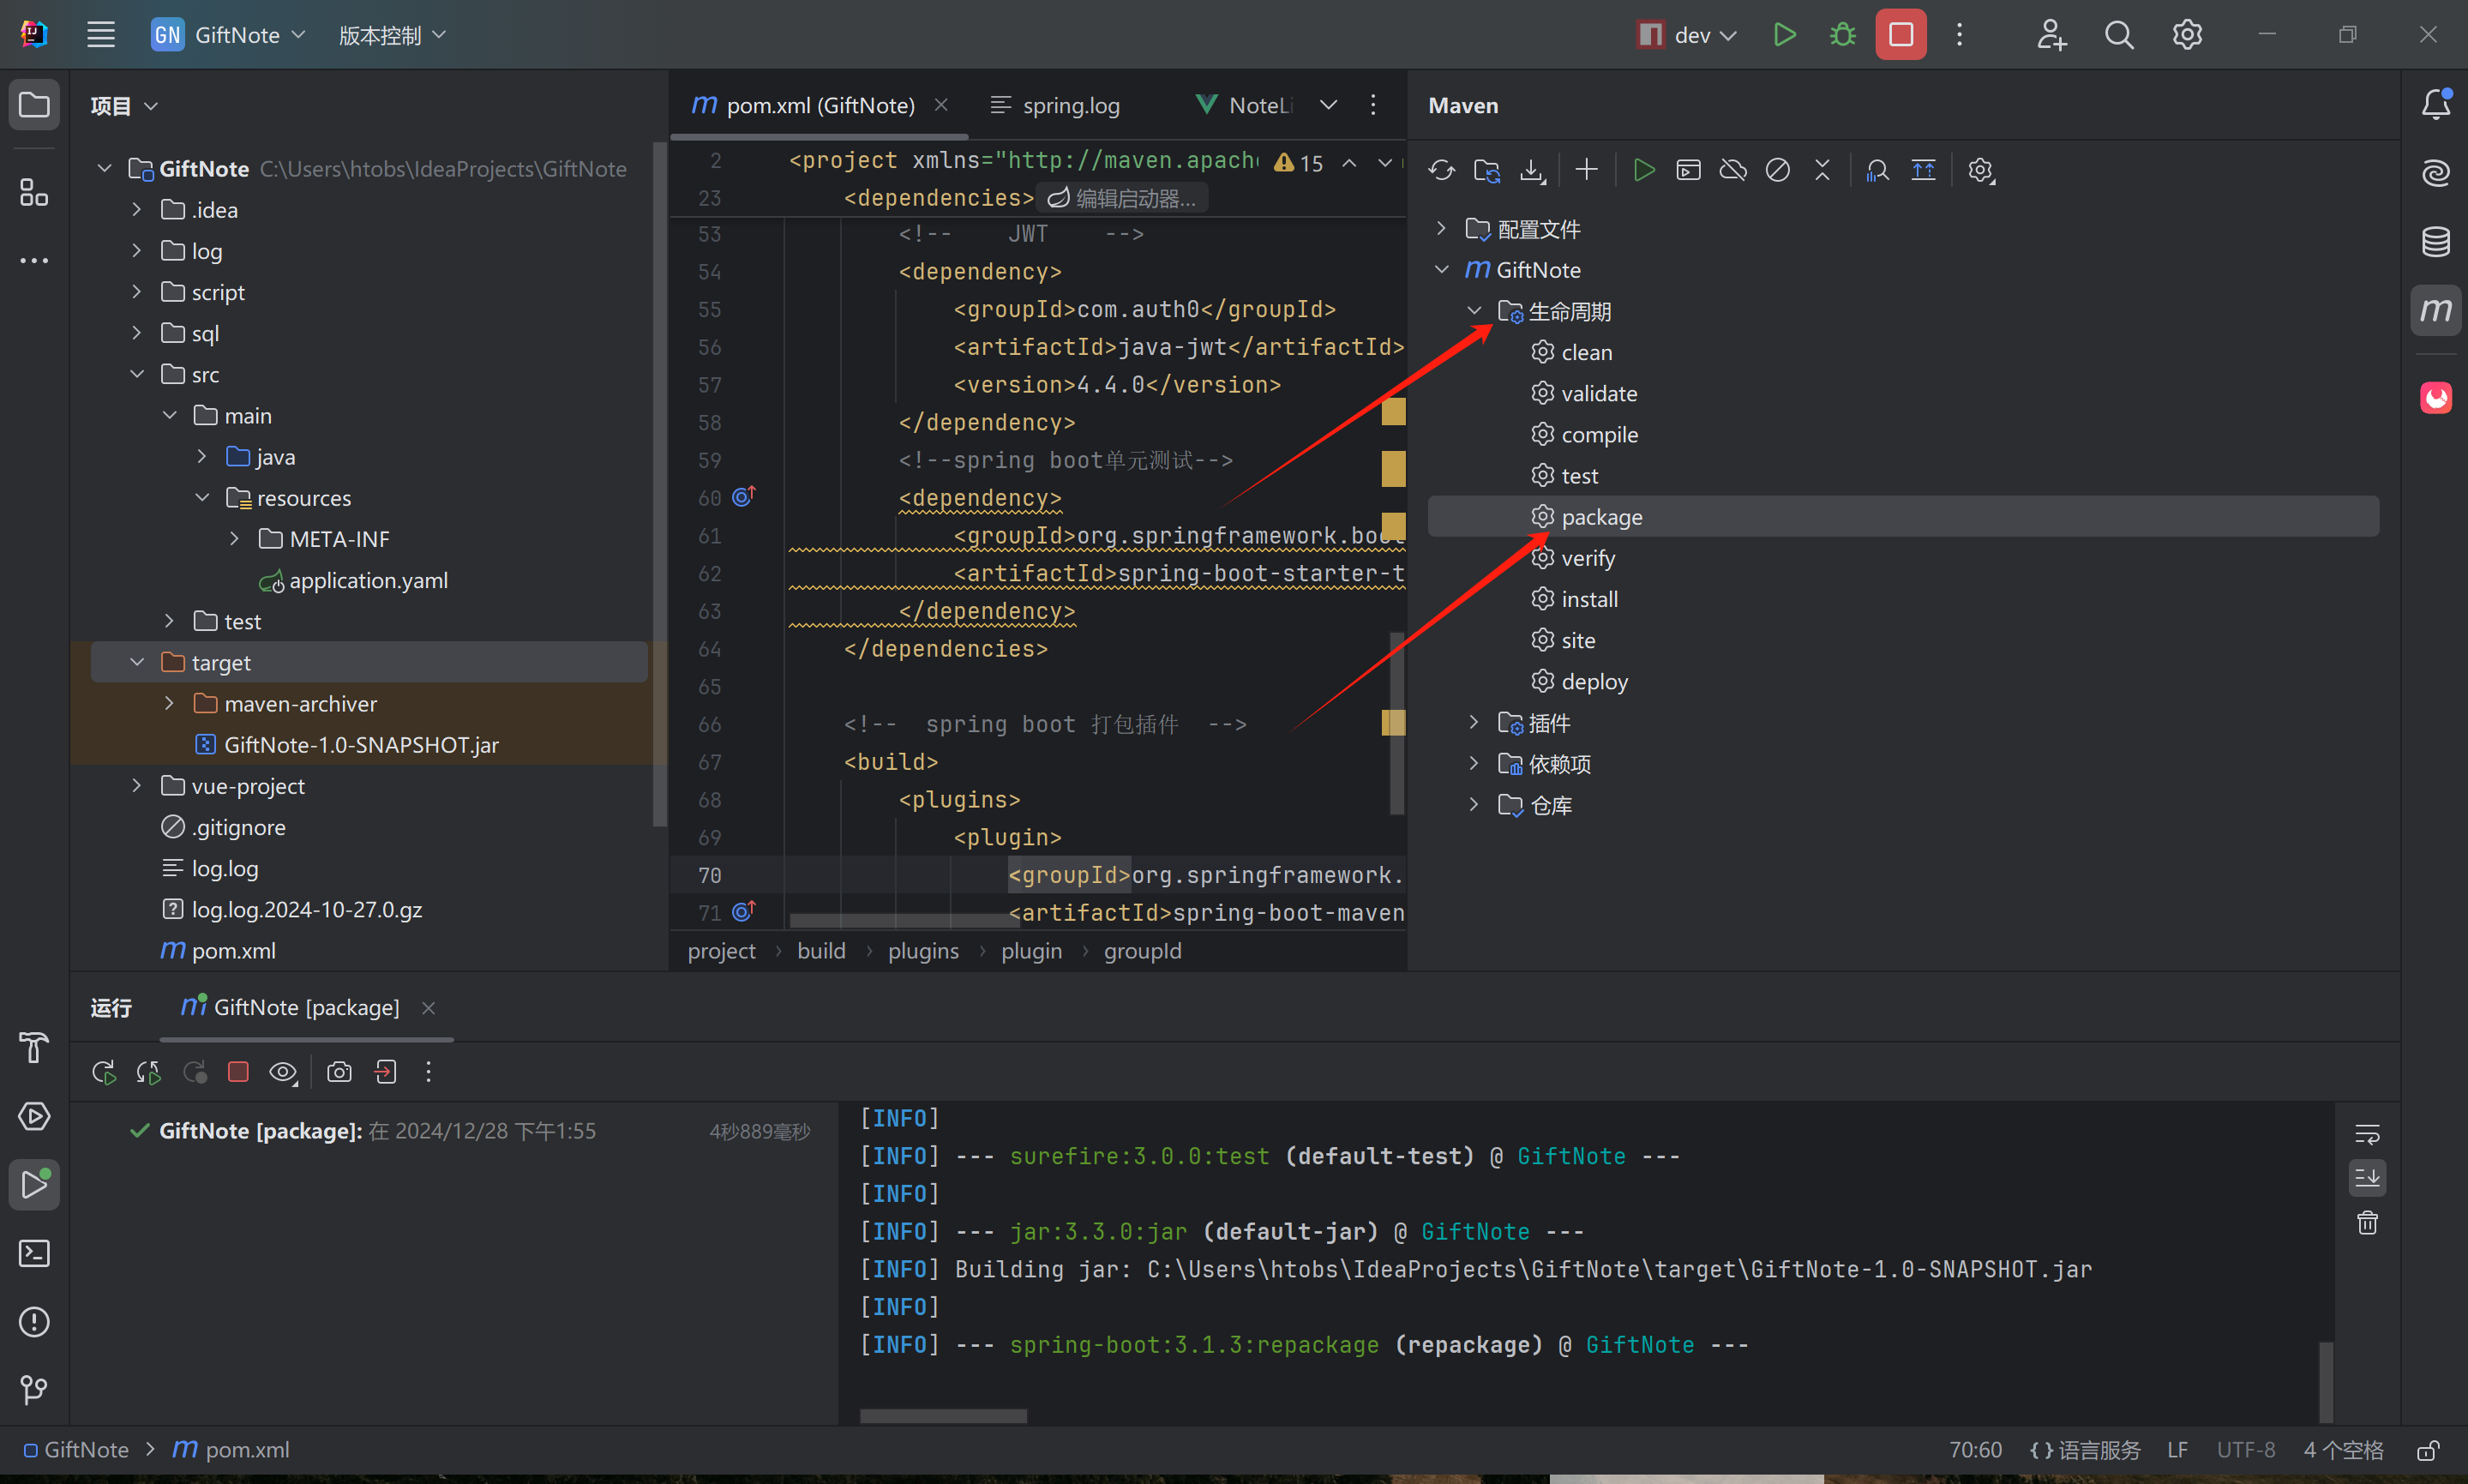Expand the 配置文件 node in Maven
The image size is (2468, 1484).
click(x=1440, y=229)
